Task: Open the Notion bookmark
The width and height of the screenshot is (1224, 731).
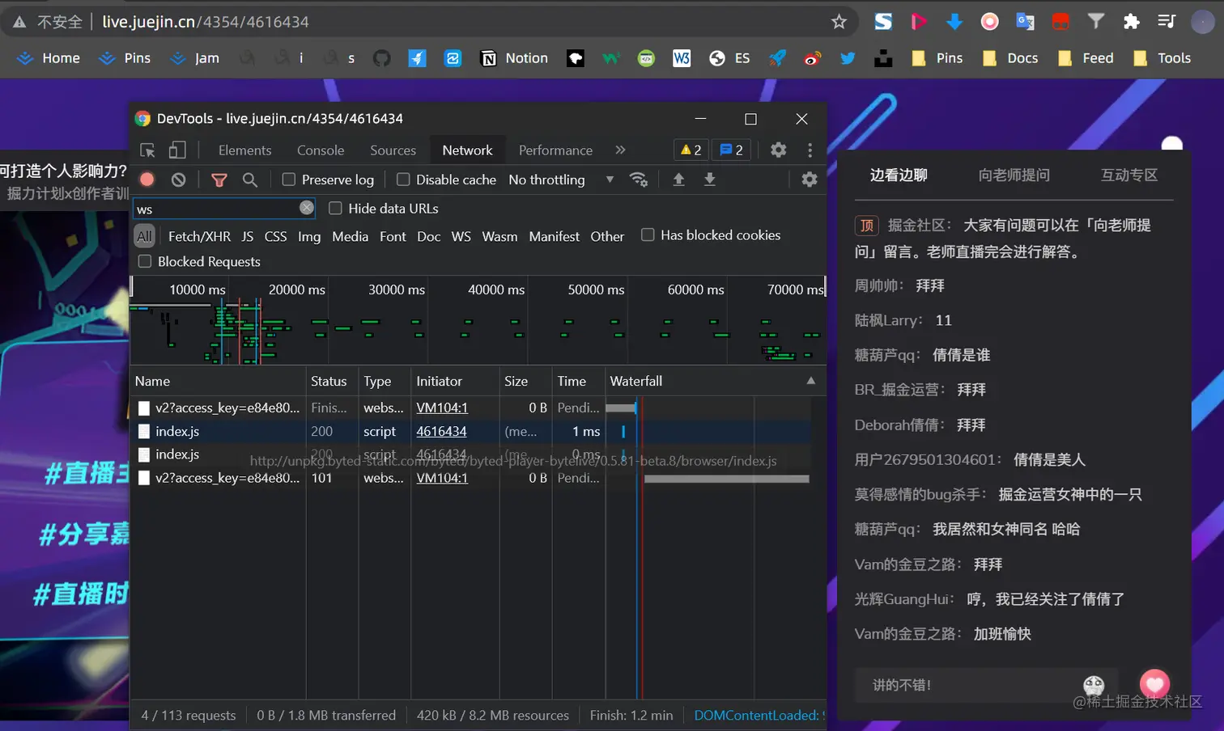Action: tap(514, 58)
